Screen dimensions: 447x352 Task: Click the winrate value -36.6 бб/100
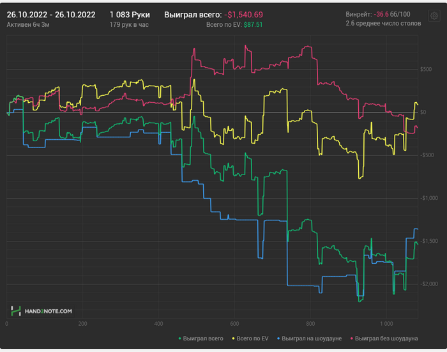(392, 14)
